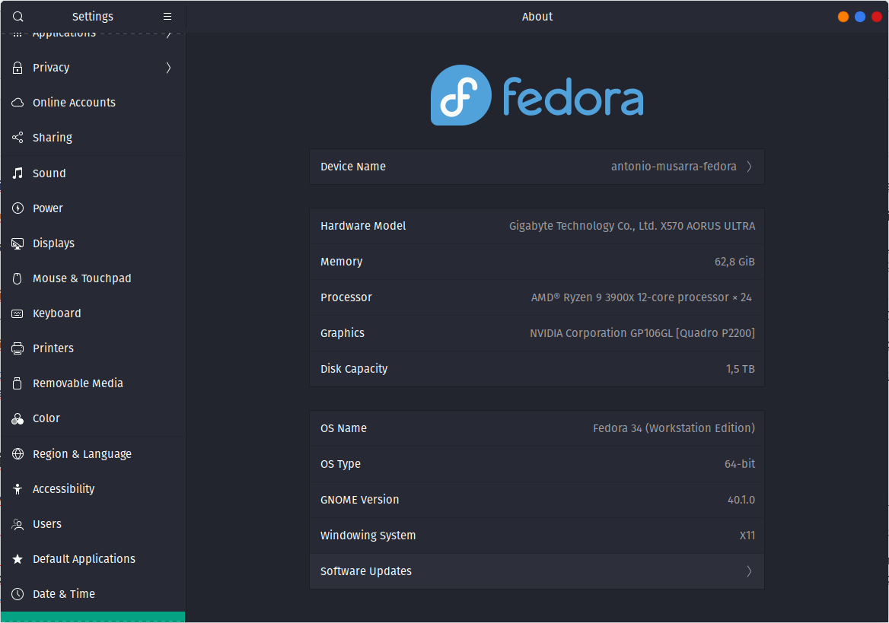The height and width of the screenshot is (623, 889).
Task: Click the Removable Media drive icon
Action: pyautogui.click(x=18, y=383)
